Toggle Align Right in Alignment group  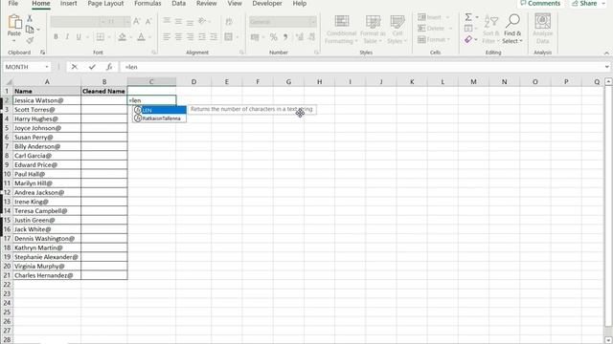point(190,36)
